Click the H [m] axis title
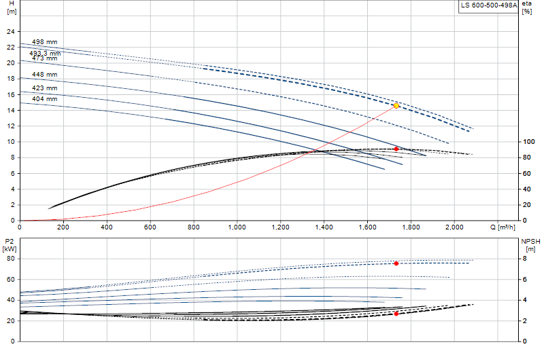544x353 pixels. tap(12, 7)
